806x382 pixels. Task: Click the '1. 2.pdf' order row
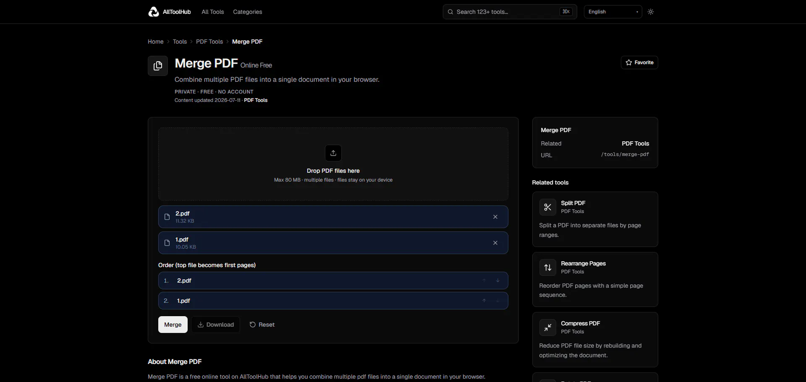tap(333, 281)
